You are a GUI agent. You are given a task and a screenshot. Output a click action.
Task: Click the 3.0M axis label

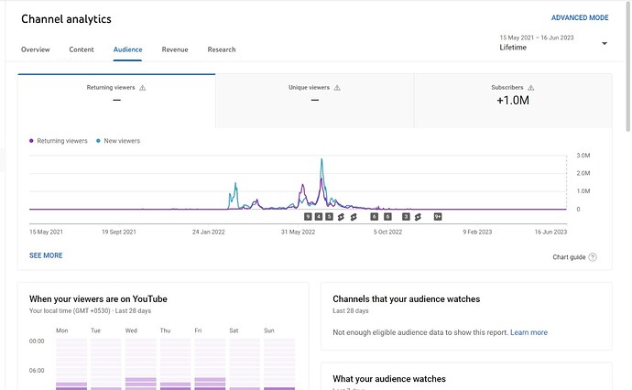pyautogui.click(x=583, y=155)
